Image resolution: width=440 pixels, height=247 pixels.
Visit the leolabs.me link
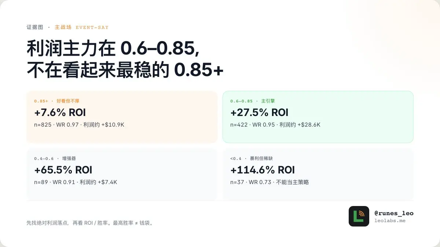(x=390, y=221)
